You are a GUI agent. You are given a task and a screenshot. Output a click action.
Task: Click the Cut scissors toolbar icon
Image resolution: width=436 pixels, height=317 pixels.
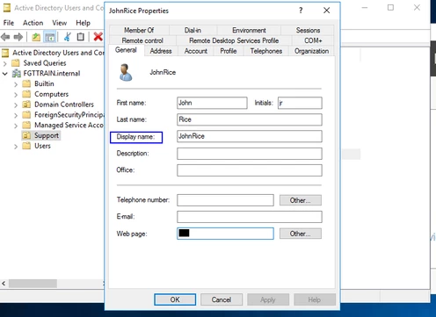coord(68,37)
